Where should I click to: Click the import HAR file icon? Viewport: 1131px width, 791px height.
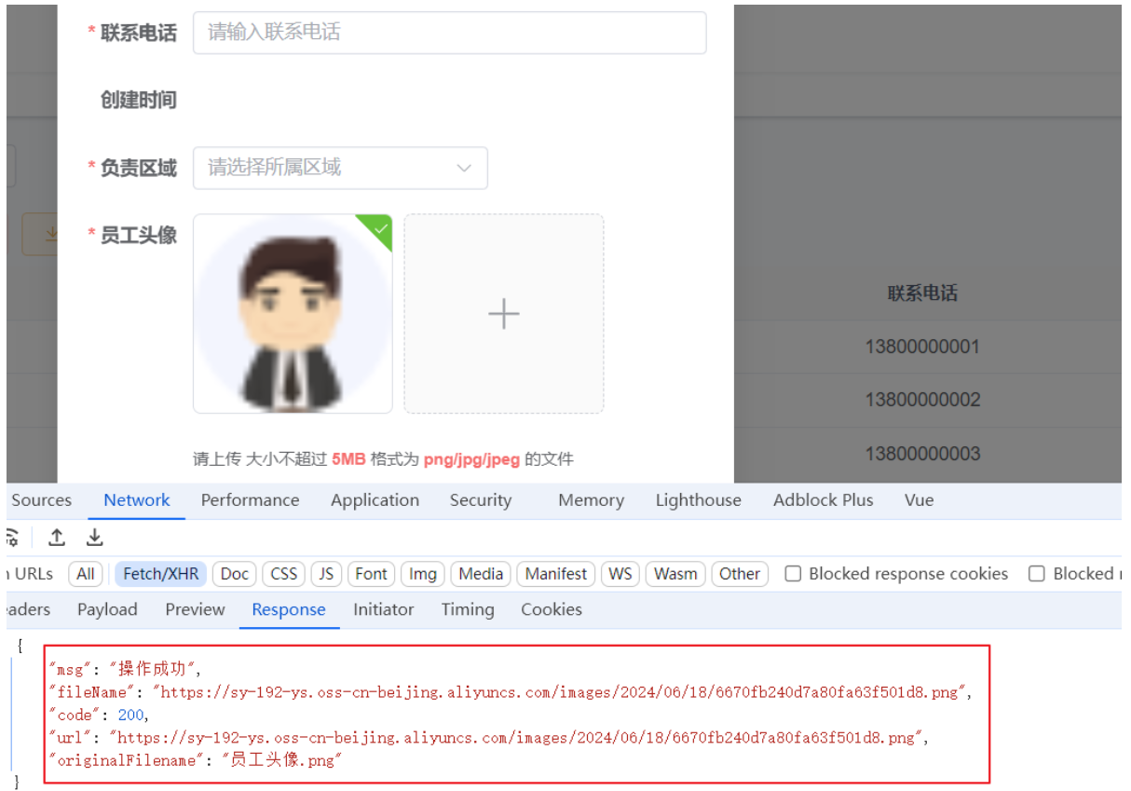(57, 538)
